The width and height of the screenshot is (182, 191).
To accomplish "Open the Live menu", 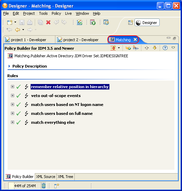I will click(x=68, y=13).
